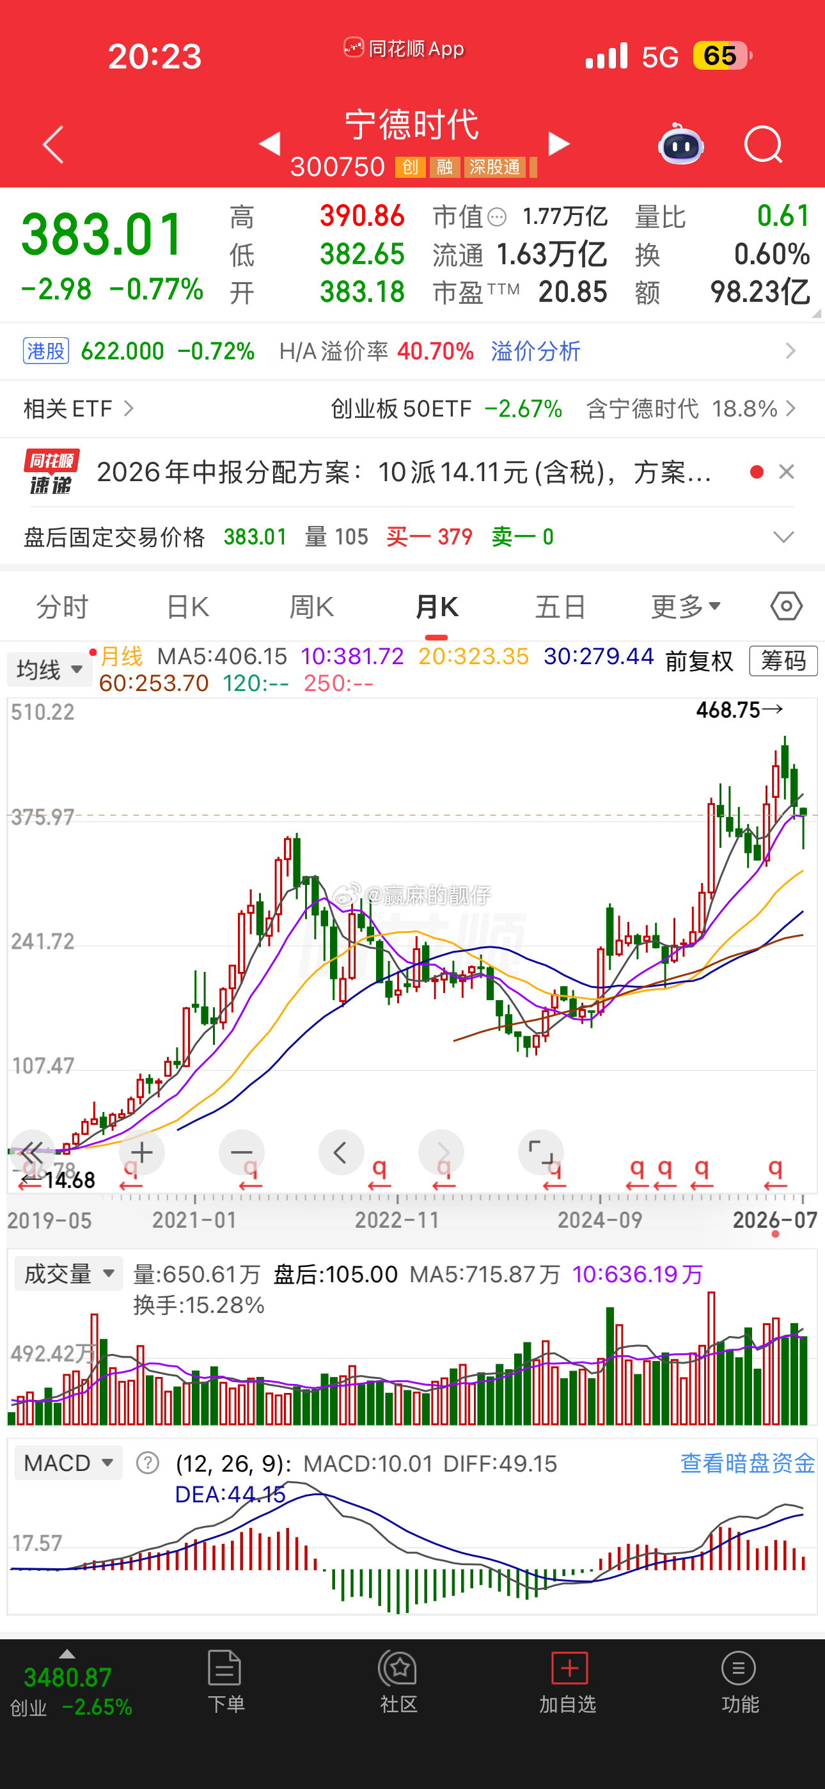Tap 加自选 add to watchlist

[x=569, y=1682]
